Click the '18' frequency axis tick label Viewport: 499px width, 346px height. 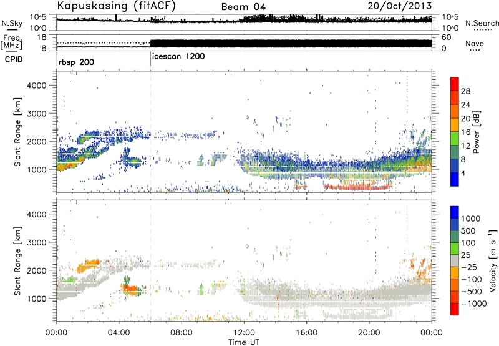(x=42, y=37)
